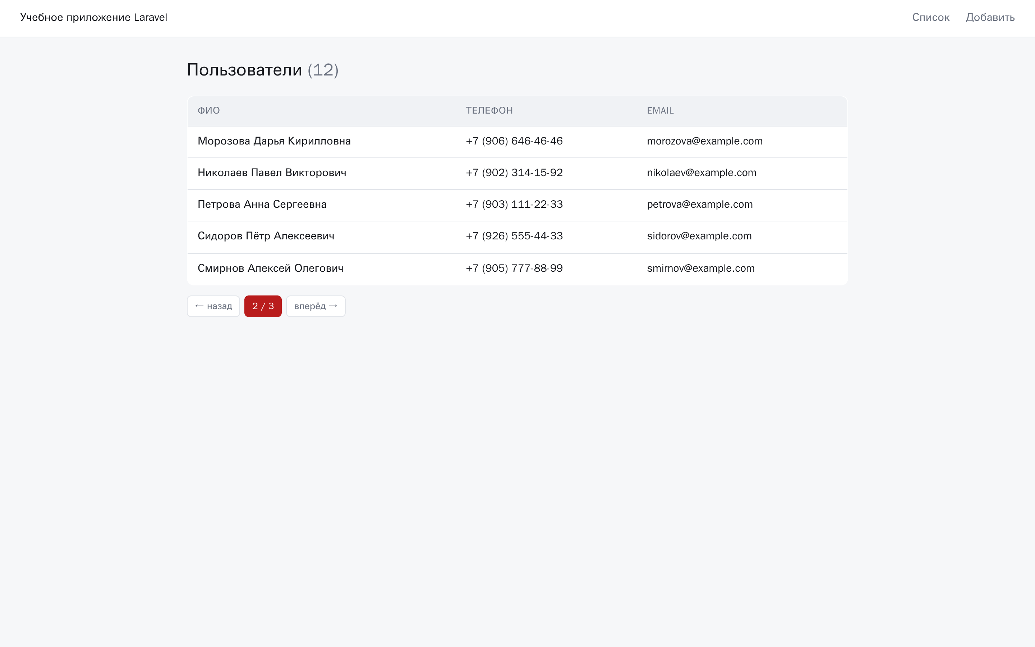Go to next page with вперёд button
The image size is (1035, 647).
pos(316,306)
